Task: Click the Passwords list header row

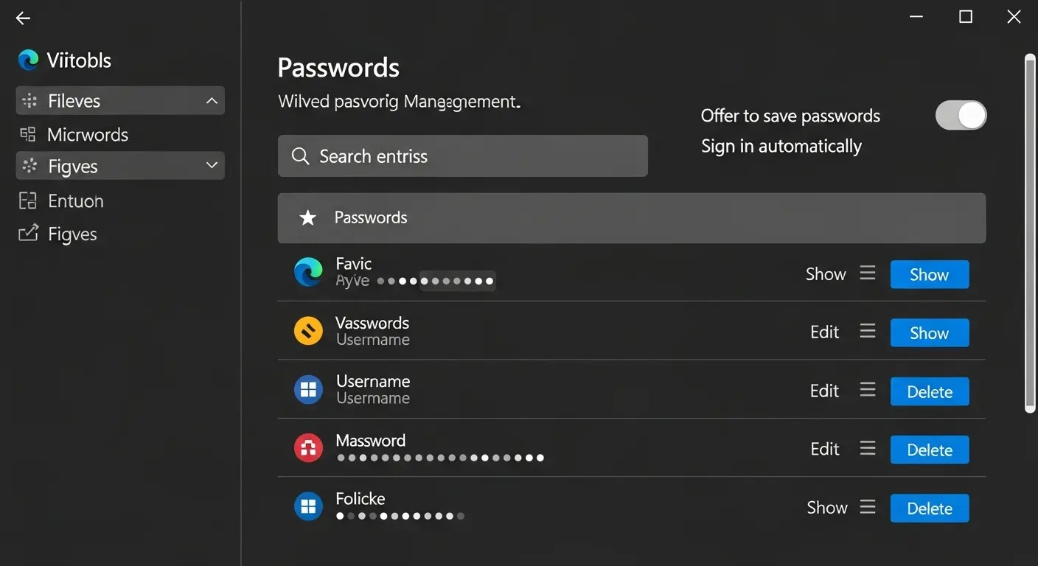Action: click(632, 217)
